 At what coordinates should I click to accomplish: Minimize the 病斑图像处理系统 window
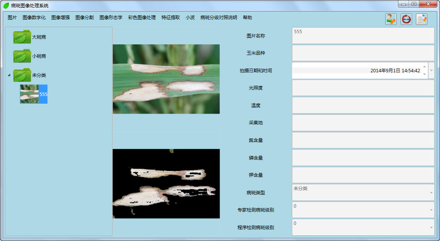(404, 4)
